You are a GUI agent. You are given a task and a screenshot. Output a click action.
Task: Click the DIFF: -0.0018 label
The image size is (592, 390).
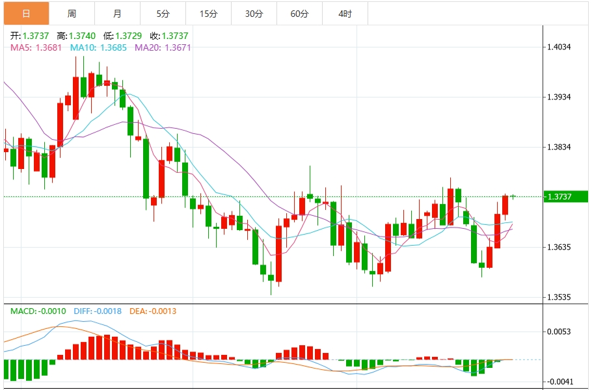[x=98, y=311]
